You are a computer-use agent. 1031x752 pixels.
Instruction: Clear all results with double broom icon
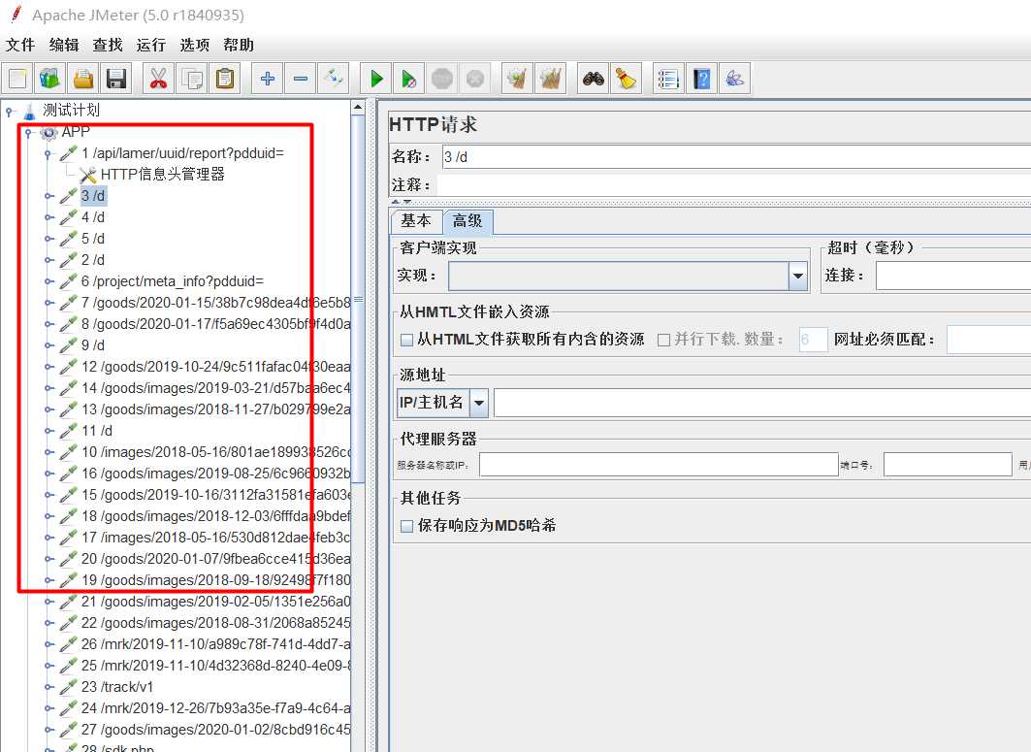pyautogui.click(x=550, y=79)
